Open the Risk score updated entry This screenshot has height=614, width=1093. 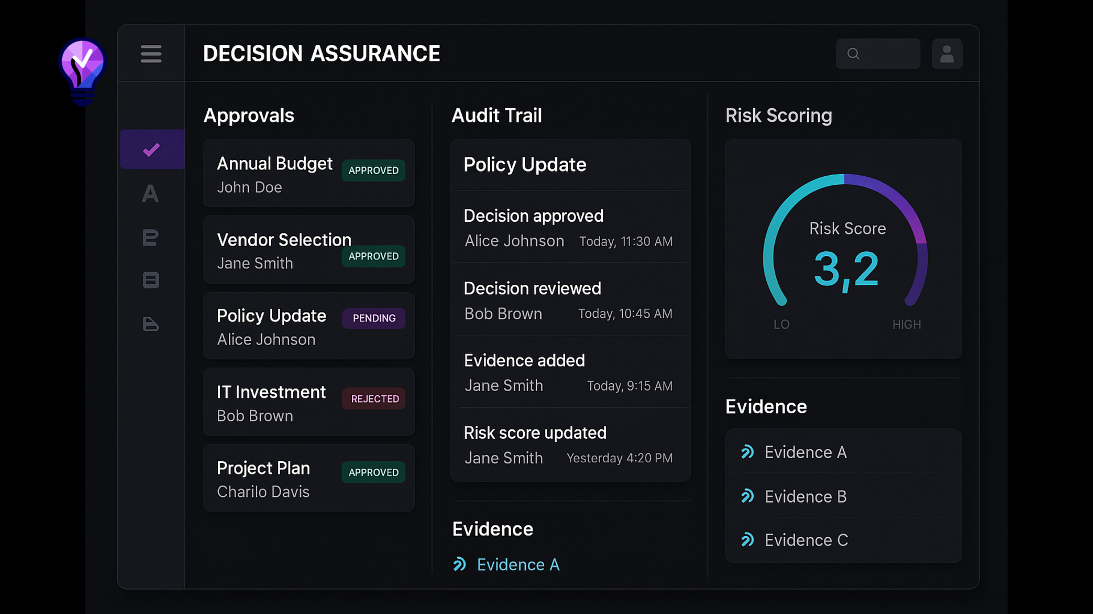(569, 445)
